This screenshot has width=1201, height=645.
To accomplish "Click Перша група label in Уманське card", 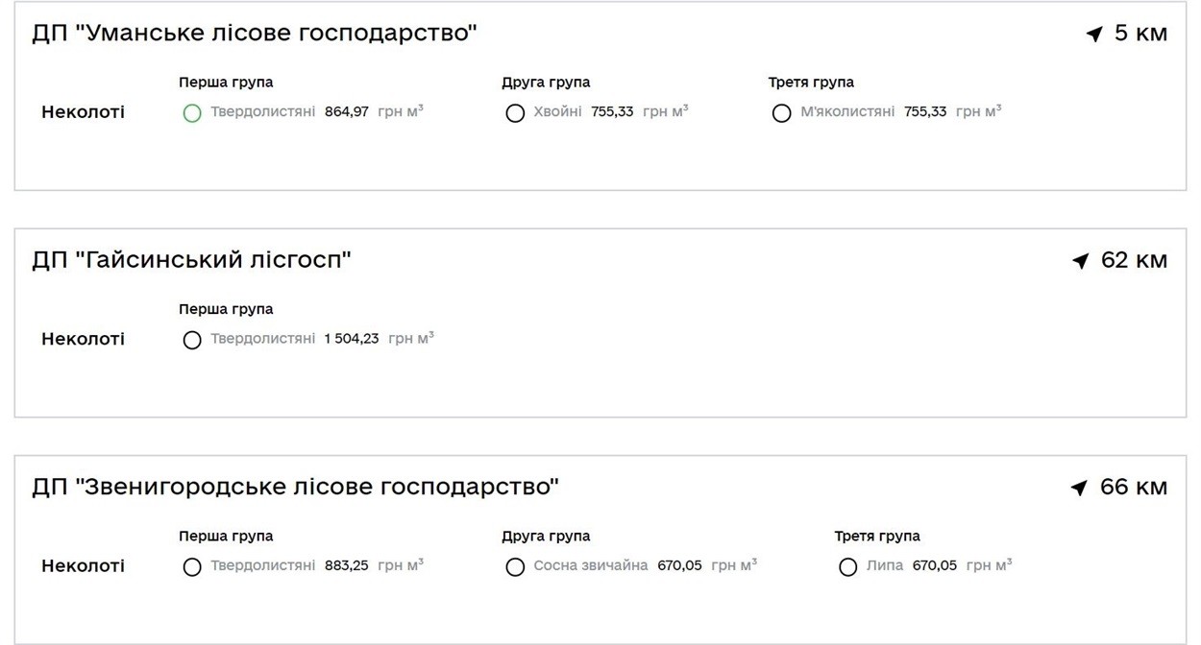I will coord(226,83).
